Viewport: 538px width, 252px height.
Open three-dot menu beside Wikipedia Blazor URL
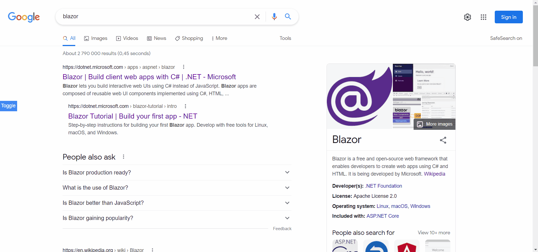pyautogui.click(x=152, y=250)
